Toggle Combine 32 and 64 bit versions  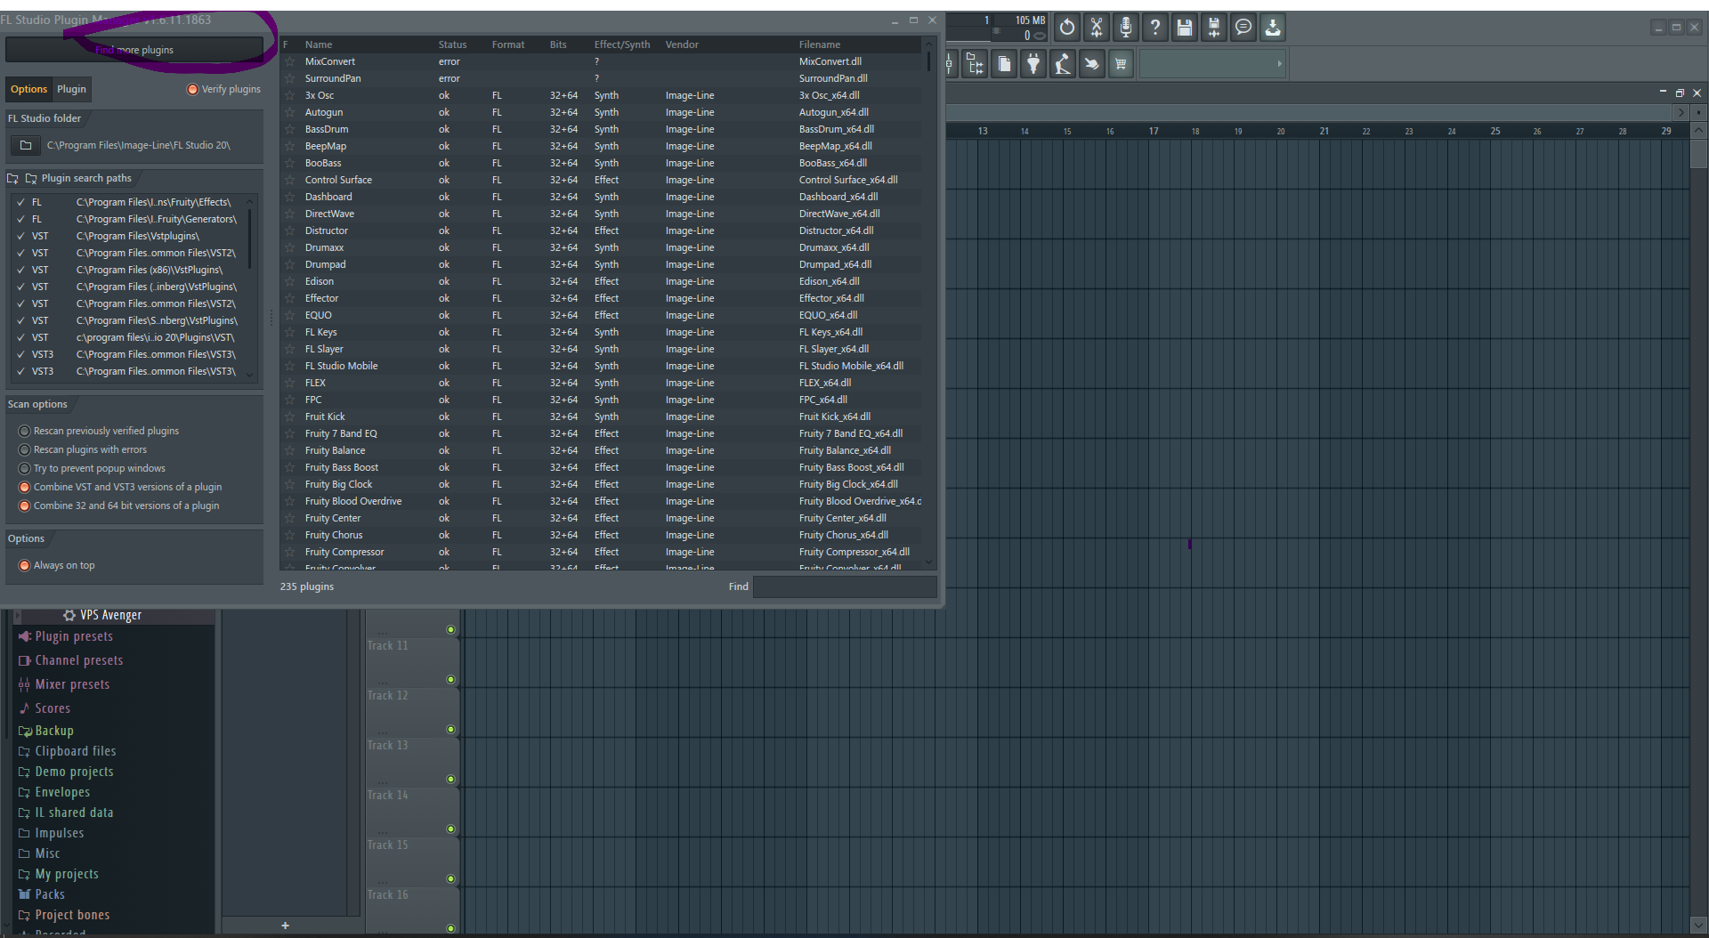[25, 505]
